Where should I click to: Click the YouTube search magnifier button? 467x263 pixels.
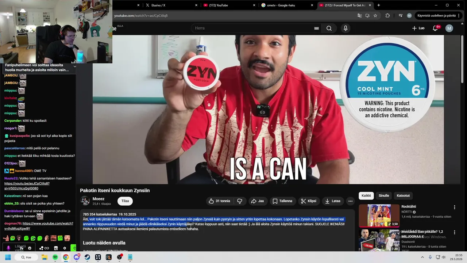329,28
